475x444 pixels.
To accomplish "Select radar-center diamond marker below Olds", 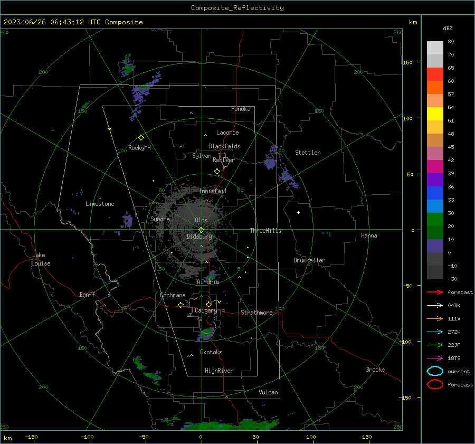I will (202, 230).
